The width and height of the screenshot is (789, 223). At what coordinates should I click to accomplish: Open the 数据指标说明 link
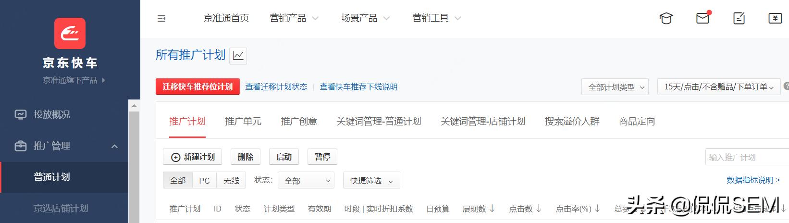[753, 180]
